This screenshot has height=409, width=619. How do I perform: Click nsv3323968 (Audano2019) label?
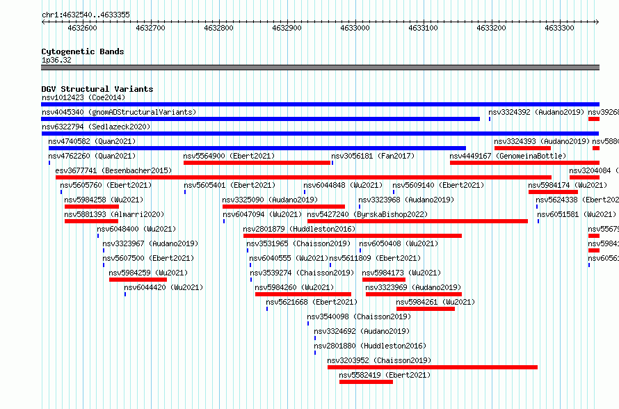pyautogui.click(x=406, y=200)
